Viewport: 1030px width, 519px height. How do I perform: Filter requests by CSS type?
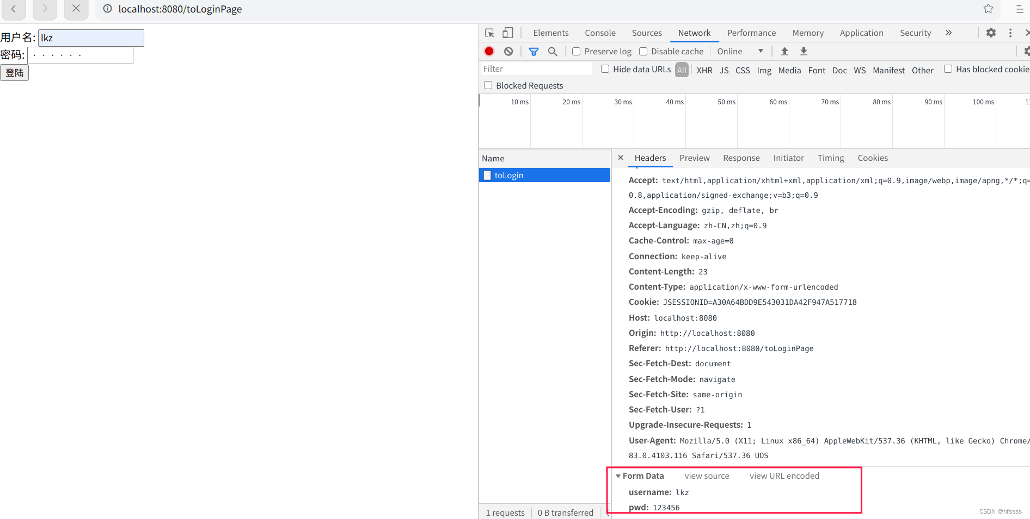[x=743, y=70]
